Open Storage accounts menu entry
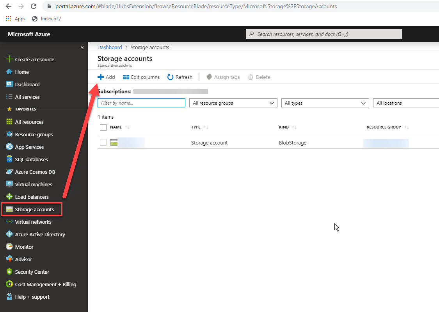The image size is (439, 312). point(34,209)
